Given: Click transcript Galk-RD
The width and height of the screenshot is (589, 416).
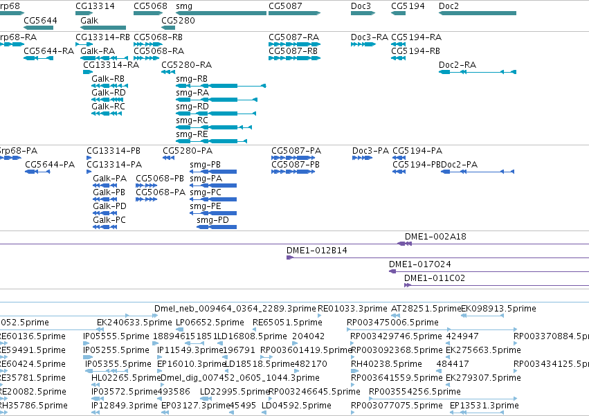Looking at the screenshot, I should pos(107,100).
